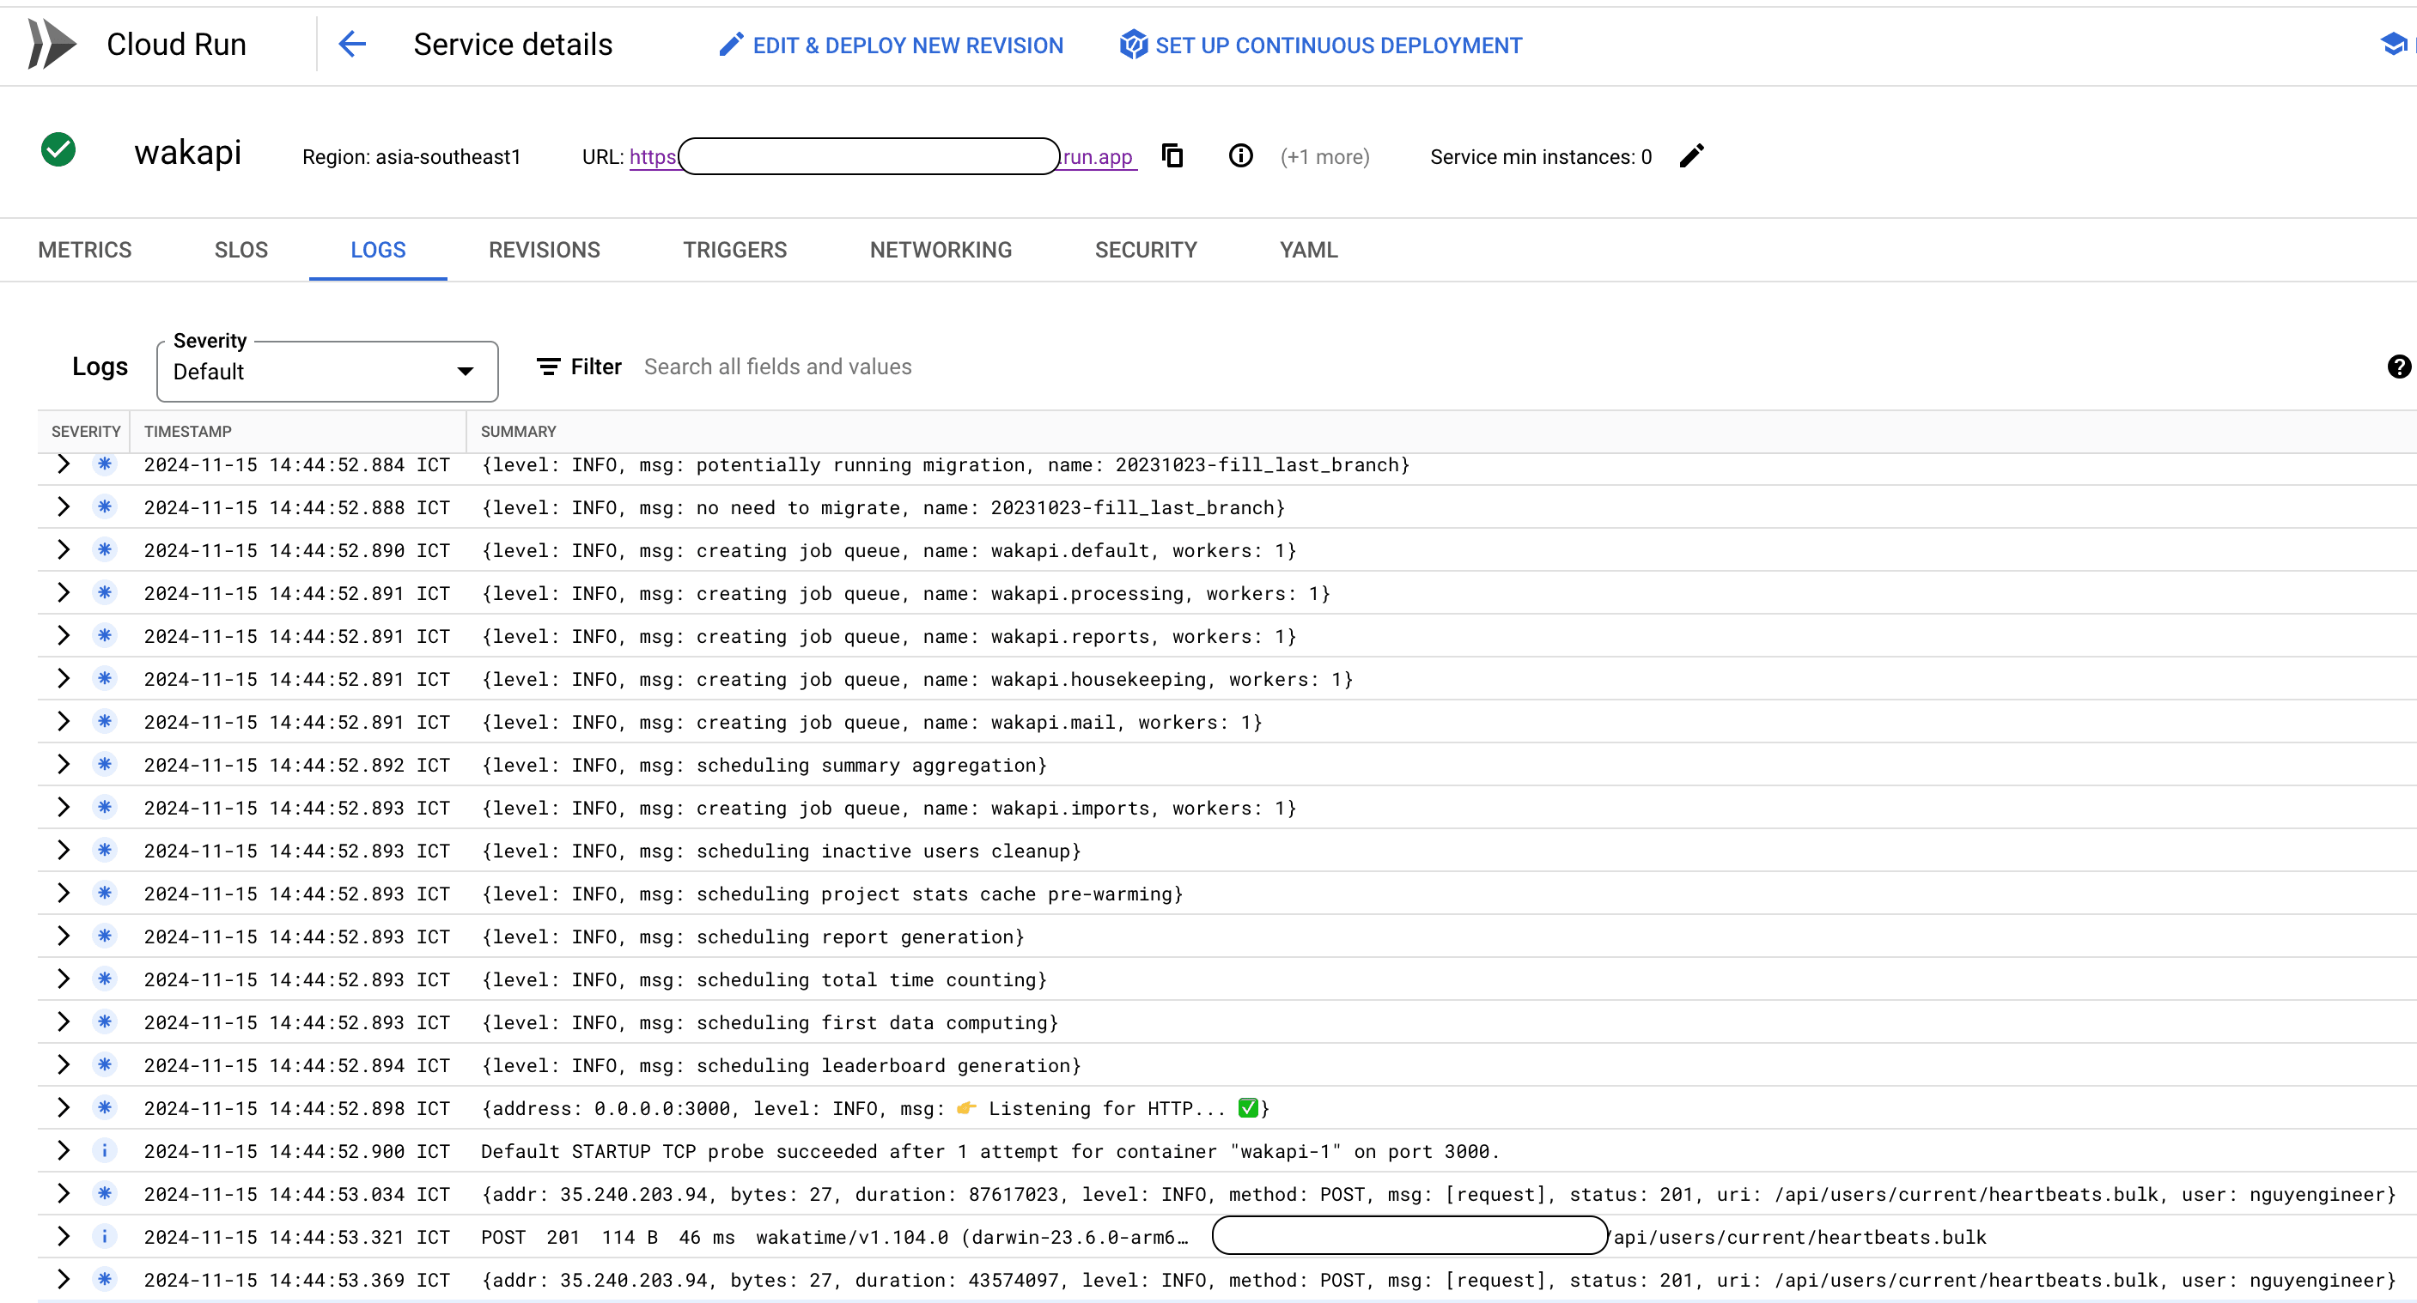Click the (+1 more) URL indicator
Viewport: 2417px width, 1303px height.
coord(1324,156)
